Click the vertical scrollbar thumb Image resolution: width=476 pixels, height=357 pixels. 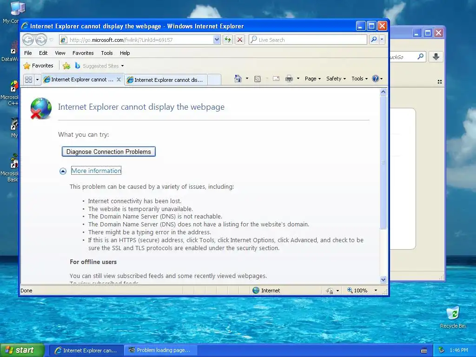click(383, 162)
